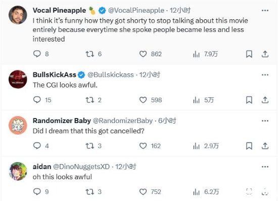This screenshot has width=278, height=201.
Task: Open more options on BullsKickAss tweet
Action: pos(265,75)
